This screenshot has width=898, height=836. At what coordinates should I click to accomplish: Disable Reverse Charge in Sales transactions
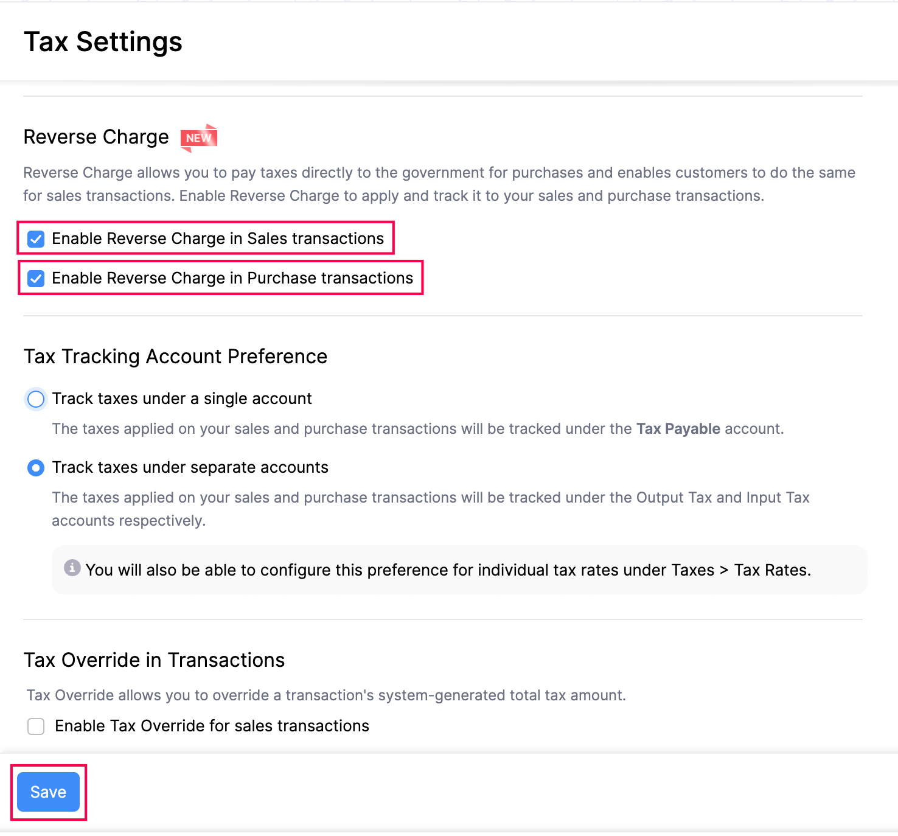(x=36, y=239)
